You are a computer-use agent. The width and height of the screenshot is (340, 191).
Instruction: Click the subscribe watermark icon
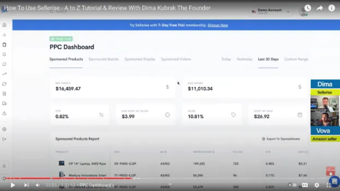330,171
